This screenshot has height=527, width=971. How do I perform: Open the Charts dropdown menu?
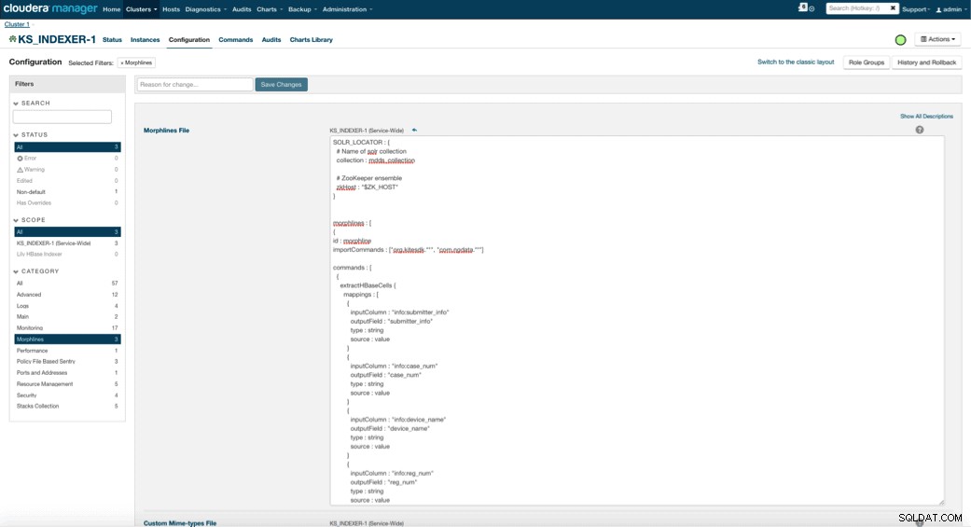(x=270, y=9)
